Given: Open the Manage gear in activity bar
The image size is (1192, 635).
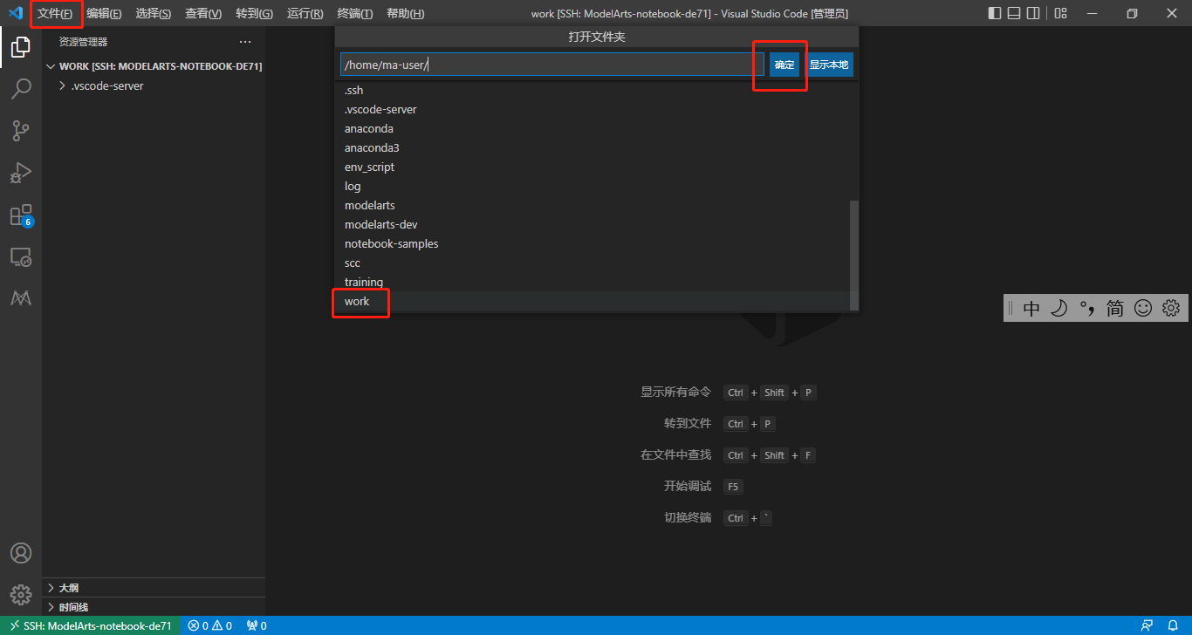Looking at the screenshot, I should click(21, 595).
